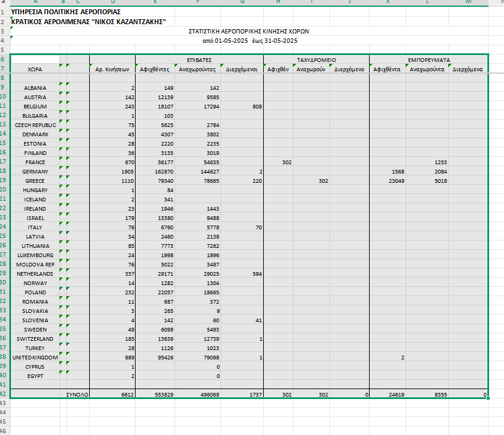Click the NETHERLANDS transit cell 594

[x=242, y=274]
